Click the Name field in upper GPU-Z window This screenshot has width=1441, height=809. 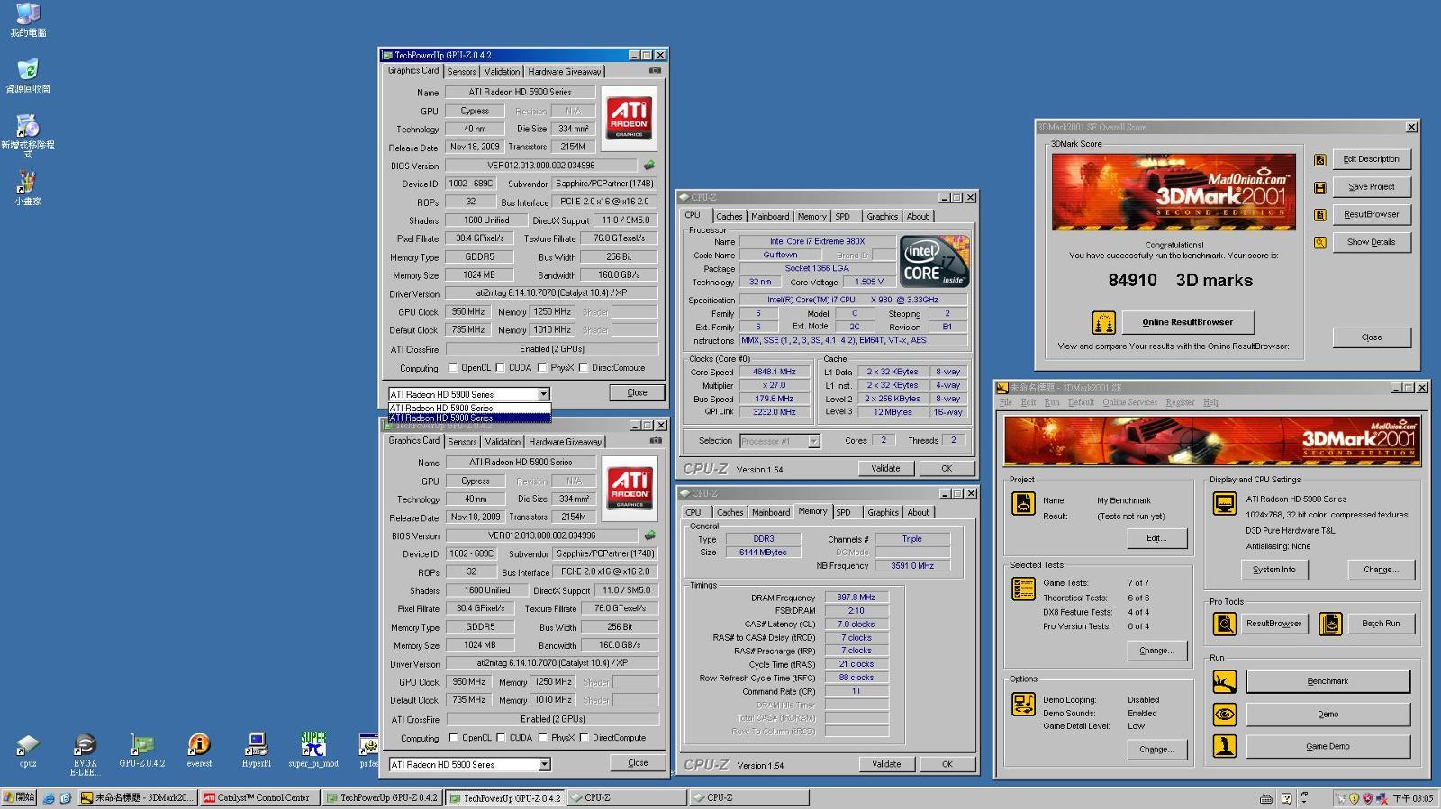(x=520, y=92)
